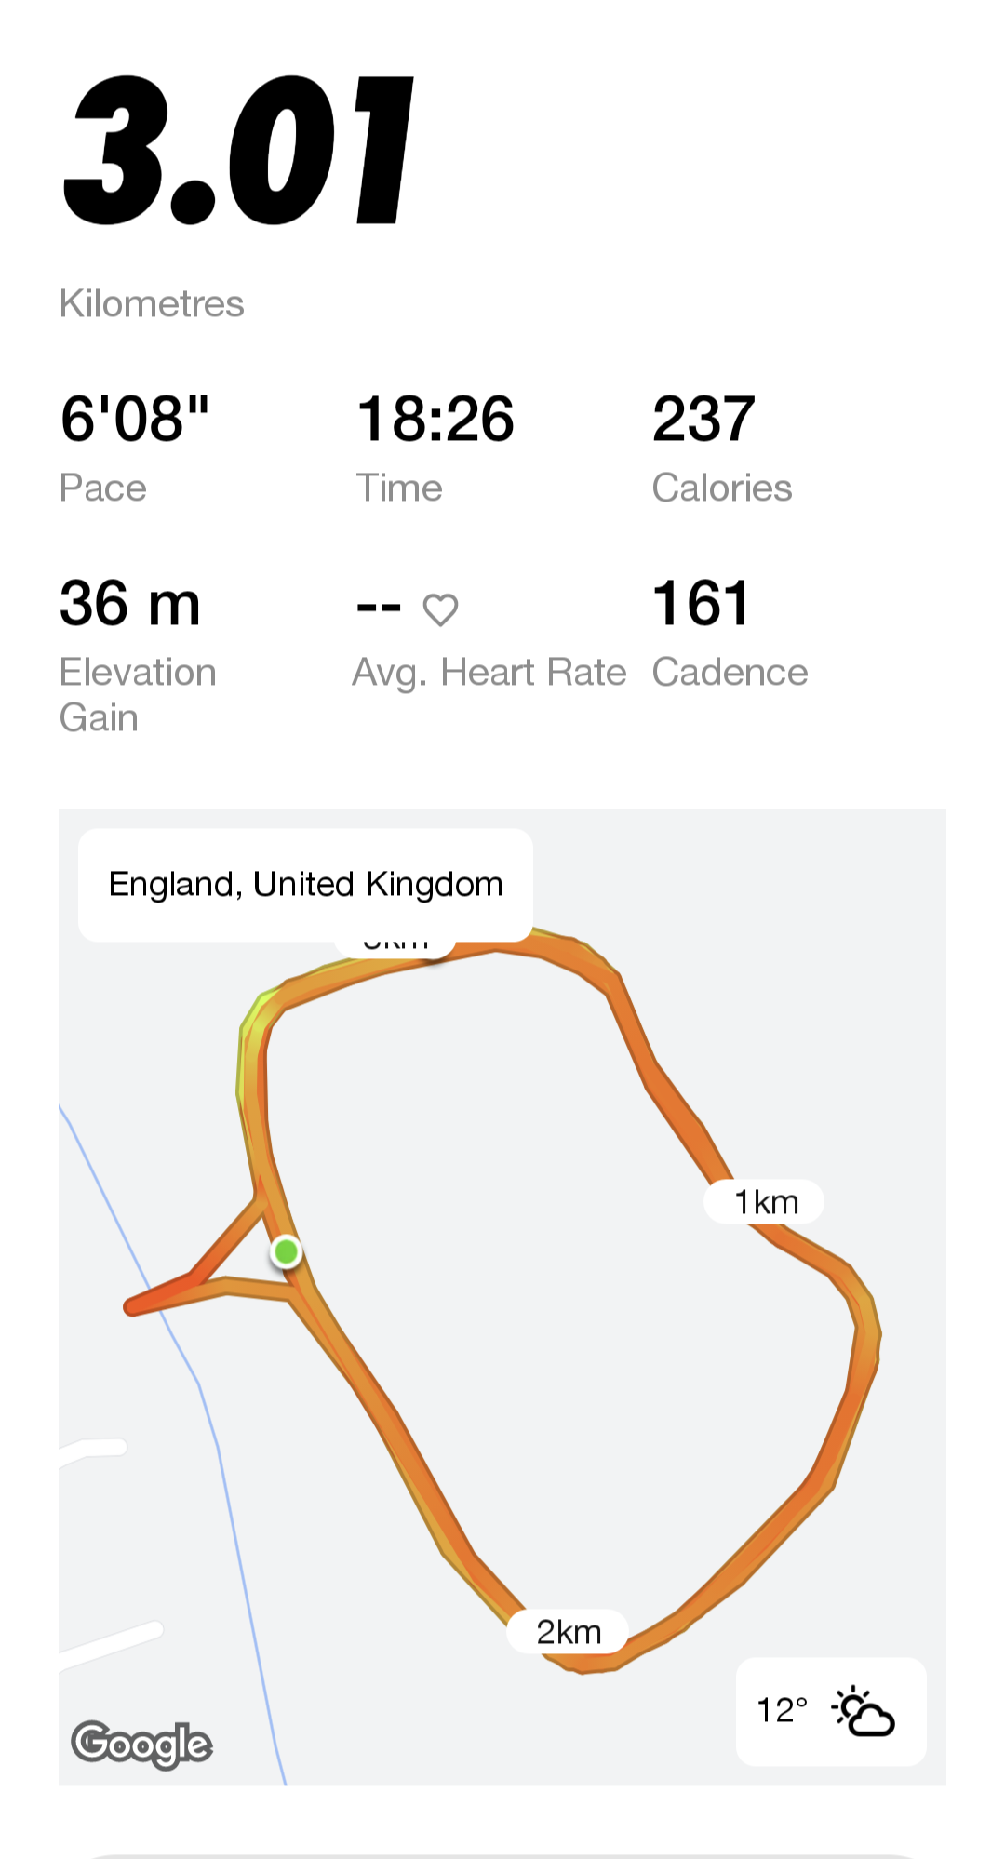Screen dimensions: 1005x1859
Task: Tap the partly cloudy weather icon
Action: pyautogui.click(x=864, y=1711)
